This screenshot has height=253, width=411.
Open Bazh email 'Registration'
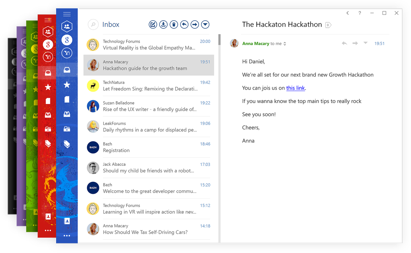coord(149,147)
